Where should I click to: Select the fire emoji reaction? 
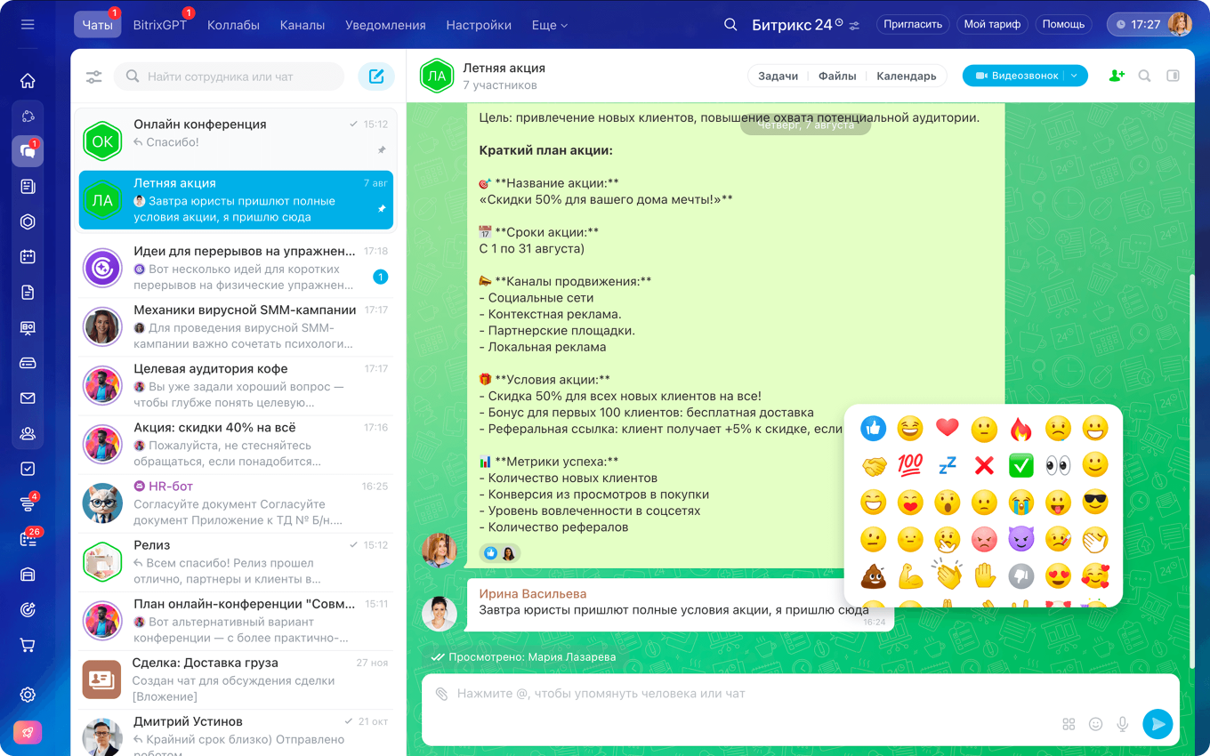click(1021, 430)
